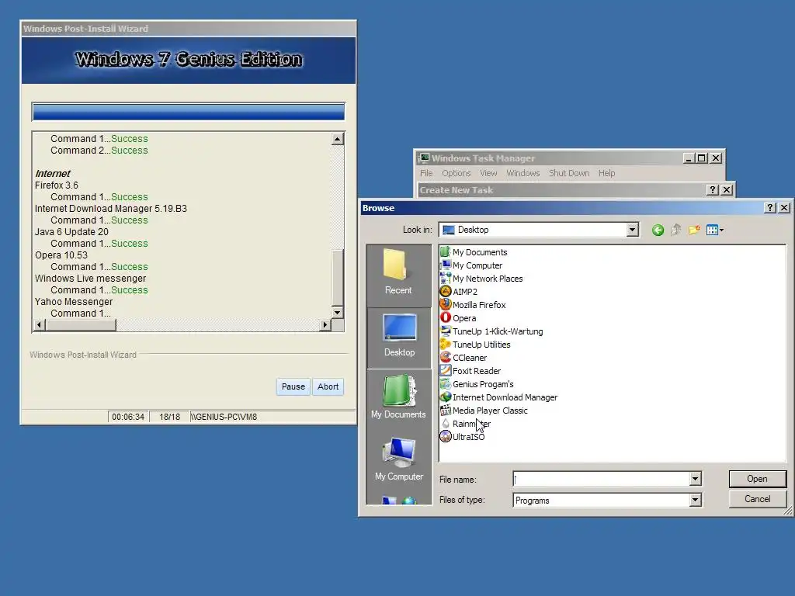Click help button on Create New Task
This screenshot has height=596, width=795.
(713, 189)
